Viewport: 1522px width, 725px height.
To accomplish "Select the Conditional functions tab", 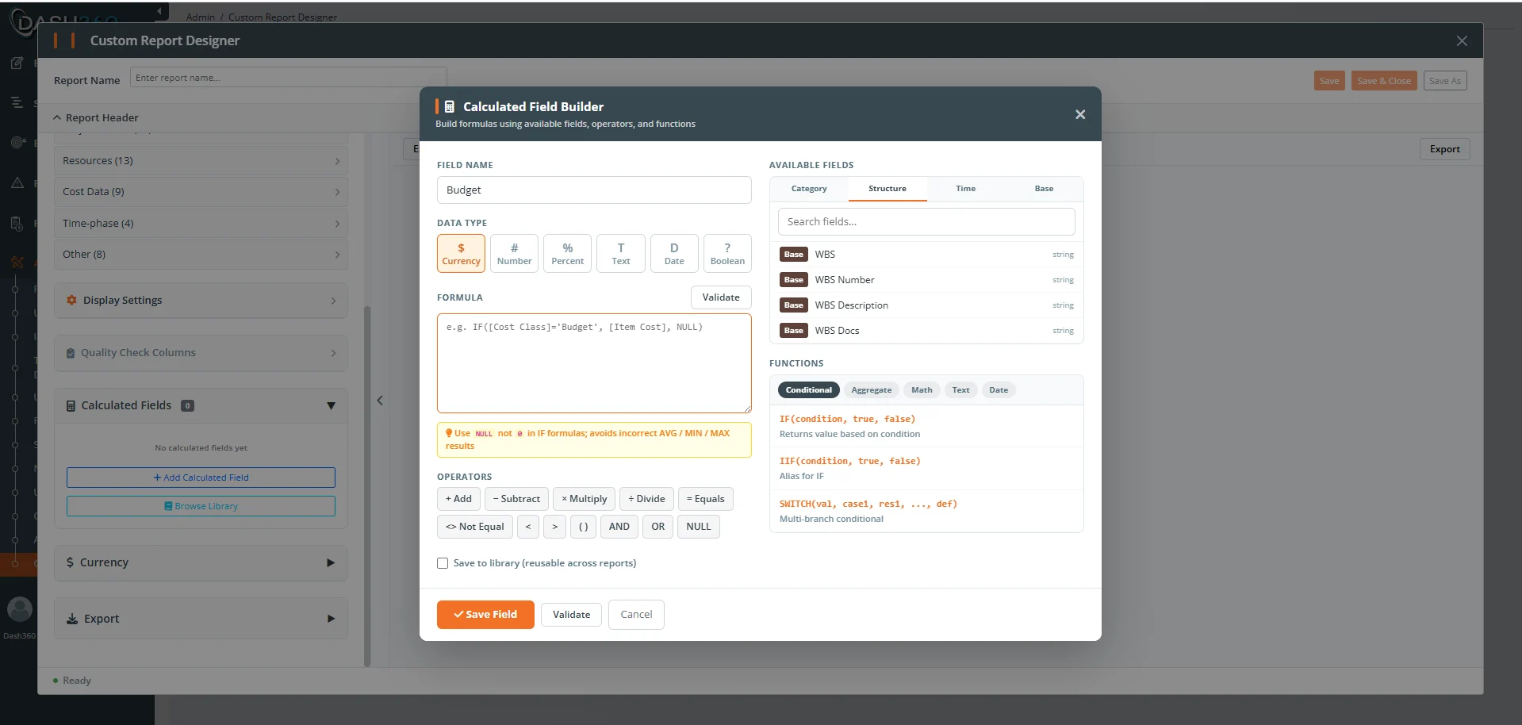I will [808, 390].
